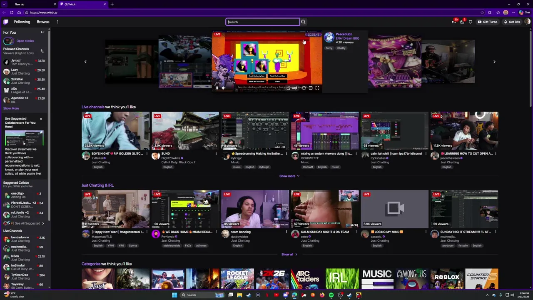This screenshot has height=300, width=533.
Task: Mute the featured stream volume
Action: pos(223,88)
